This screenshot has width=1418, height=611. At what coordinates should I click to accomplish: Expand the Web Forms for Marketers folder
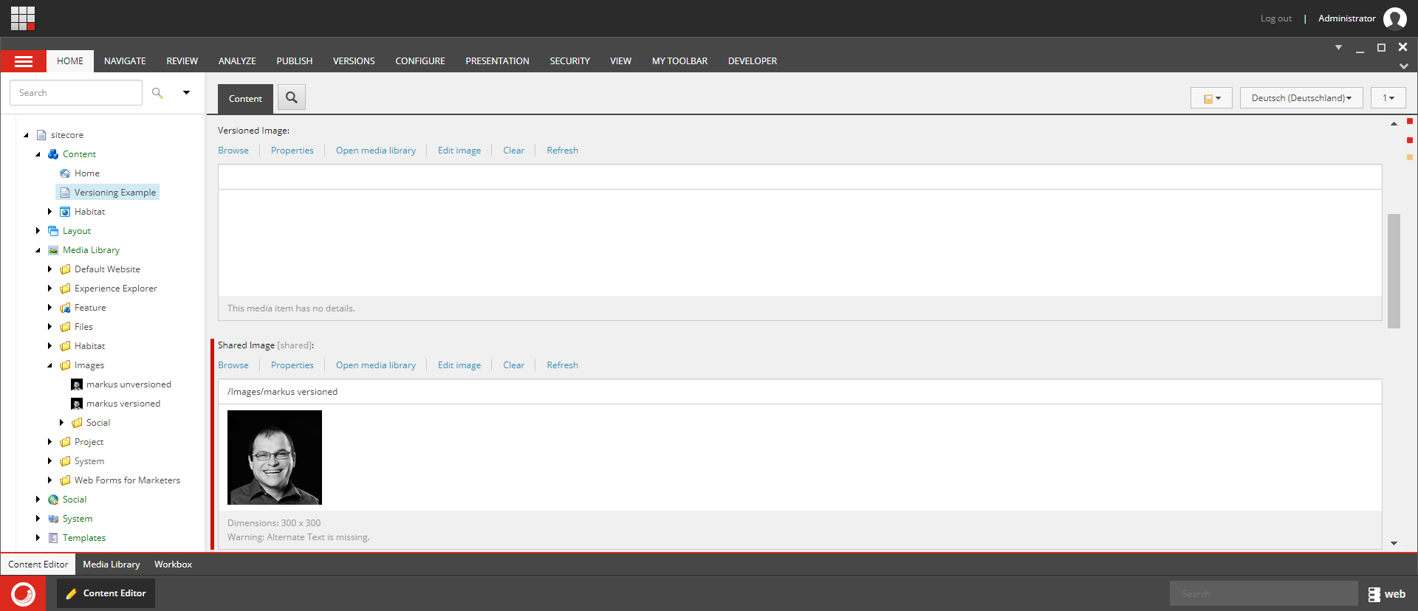50,480
